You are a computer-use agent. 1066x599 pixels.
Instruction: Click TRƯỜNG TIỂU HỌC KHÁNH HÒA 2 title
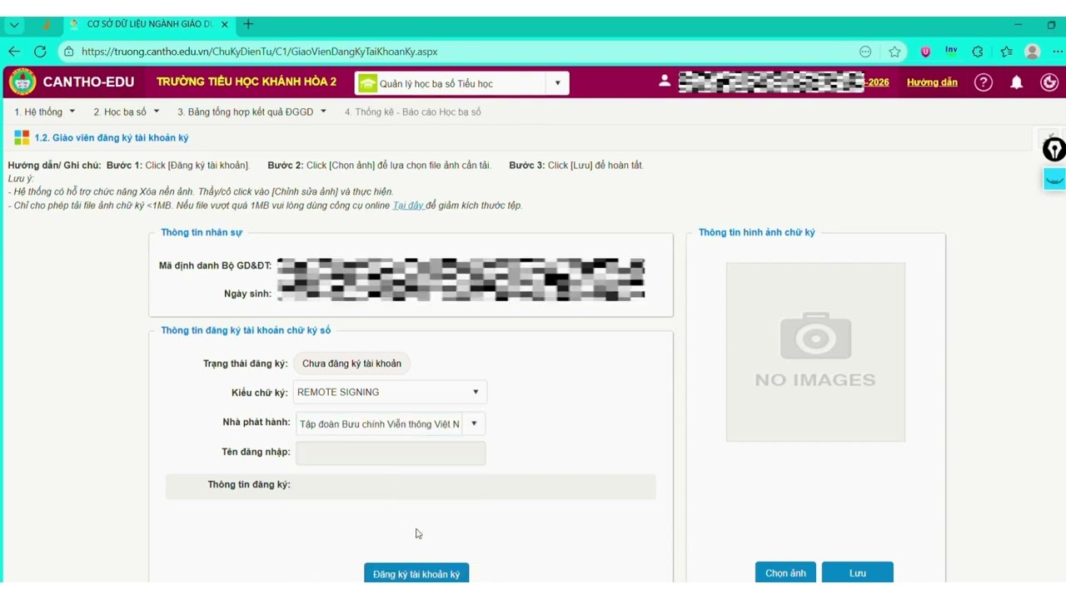coord(247,82)
